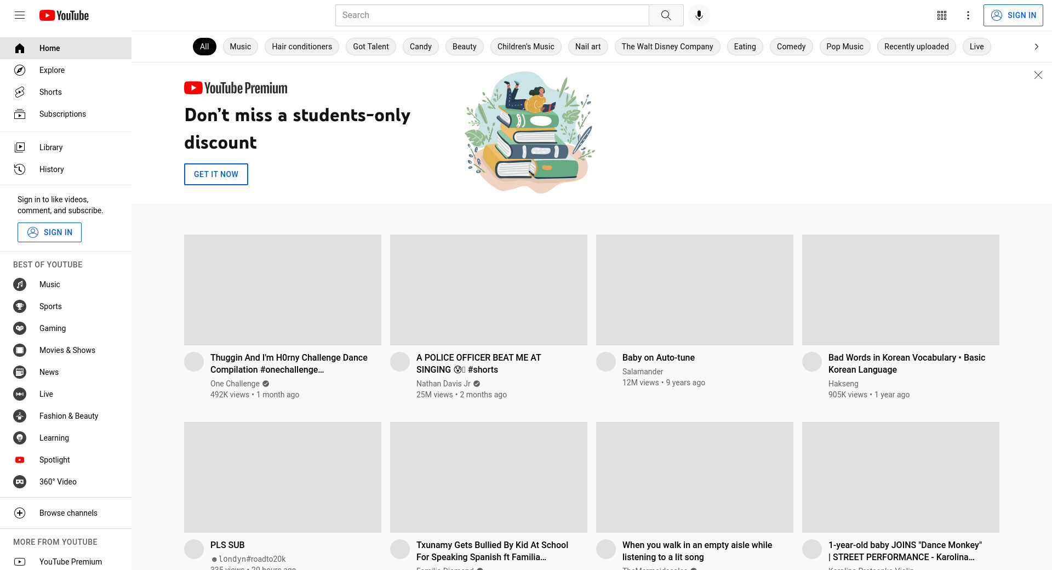Click Salamander channel avatar
Viewport: 1052px width, 570px height.
pyautogui.click(x=606, y=362)
